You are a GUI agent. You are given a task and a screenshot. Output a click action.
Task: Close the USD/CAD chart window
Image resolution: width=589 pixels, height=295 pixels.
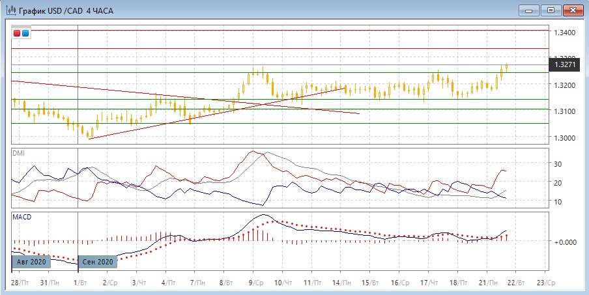[572, 10]
